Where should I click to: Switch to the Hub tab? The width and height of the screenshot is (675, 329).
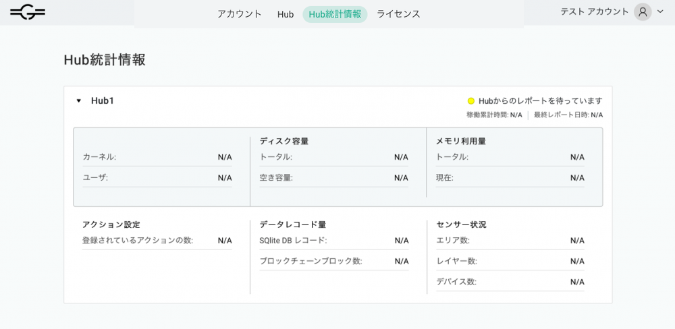click(286, 14)
